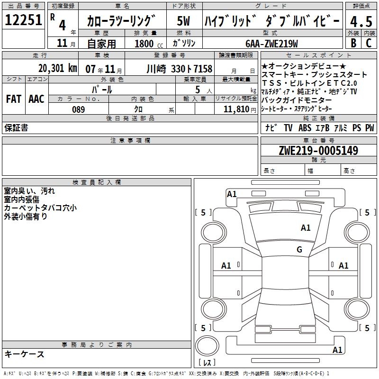Image resolution: width=379 pixels, height=379 pixels.
Task: Select the usage history 自家用
Action: [101, 44]
